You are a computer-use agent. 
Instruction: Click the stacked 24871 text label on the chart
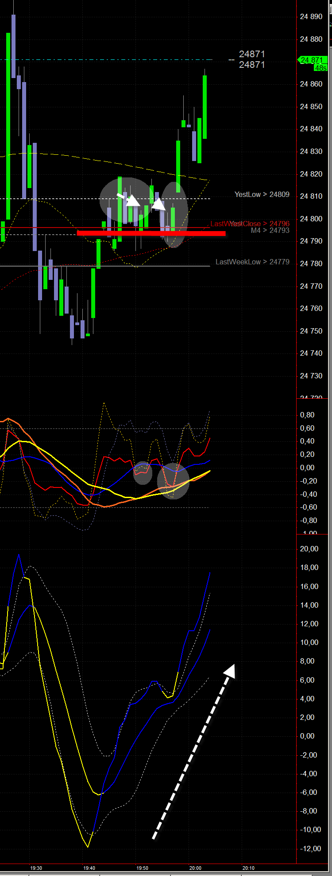[252, 59]
